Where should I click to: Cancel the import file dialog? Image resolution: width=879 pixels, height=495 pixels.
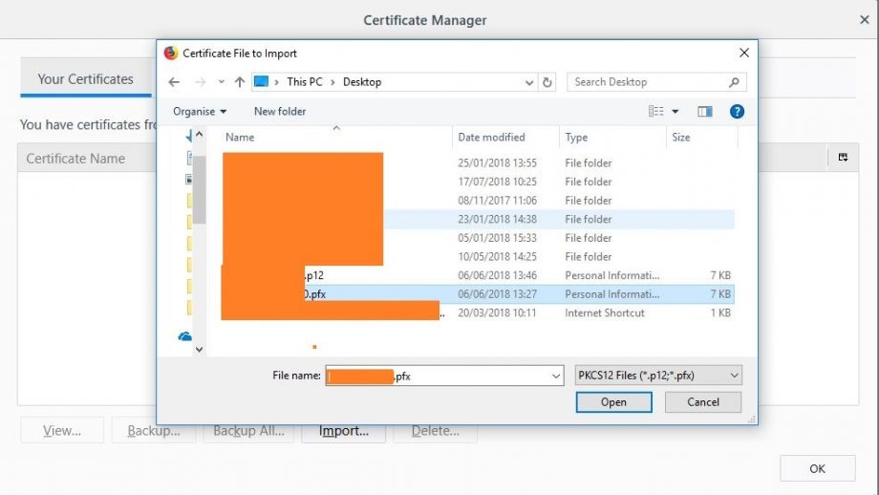coord(703,402)
